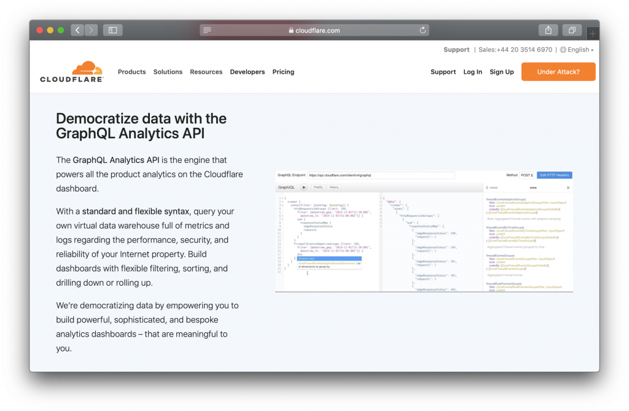629x411 pixels.
Task: Click Support in the top utility bar
Action: (456, 50)
